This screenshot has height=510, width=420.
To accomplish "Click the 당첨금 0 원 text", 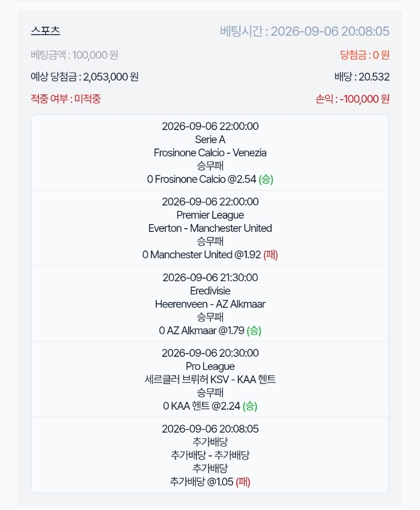I will (364, 55).
